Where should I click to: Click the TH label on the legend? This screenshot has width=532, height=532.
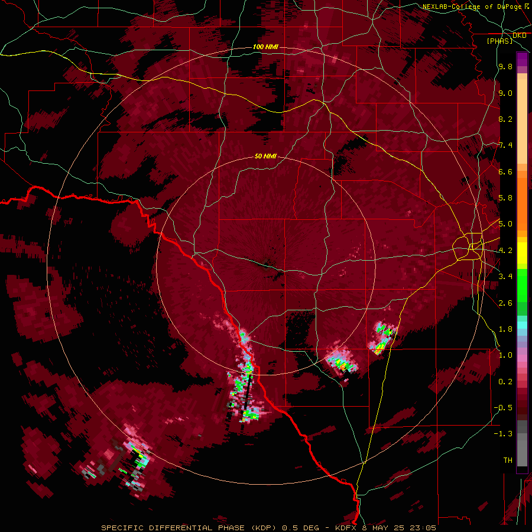[508, 460]
